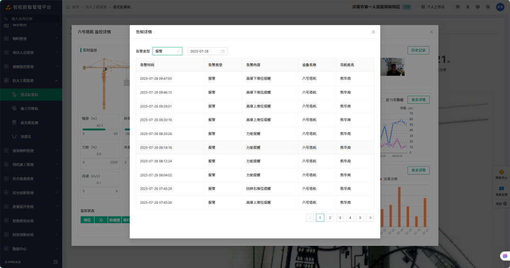Open the 塔式起重机 menu item
This screenshot has width=510, height=268.
pos(31,94)
